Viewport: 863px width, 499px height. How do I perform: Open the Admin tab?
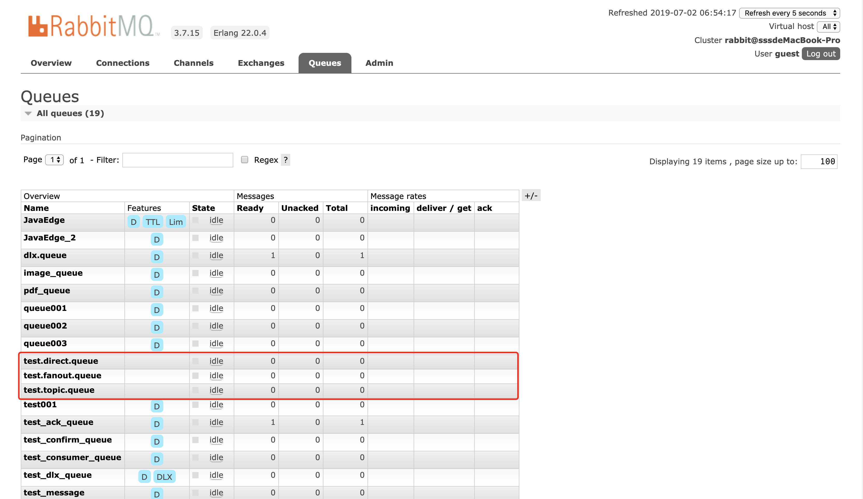point(379,63)
